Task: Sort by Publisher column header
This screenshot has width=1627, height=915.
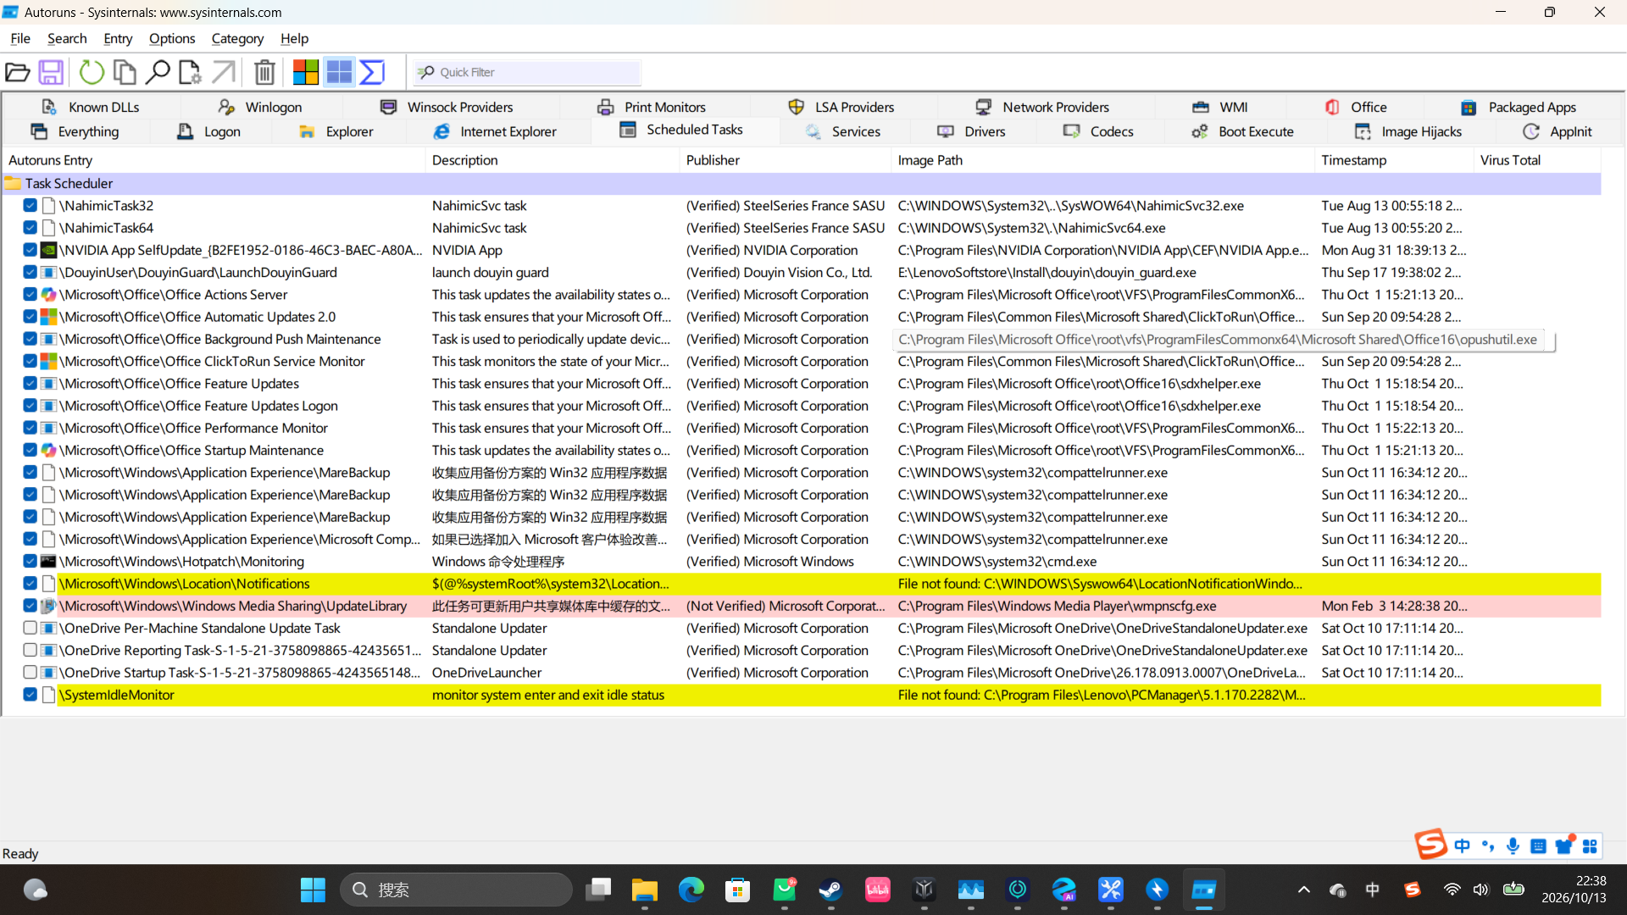Action: coord(785,160)
